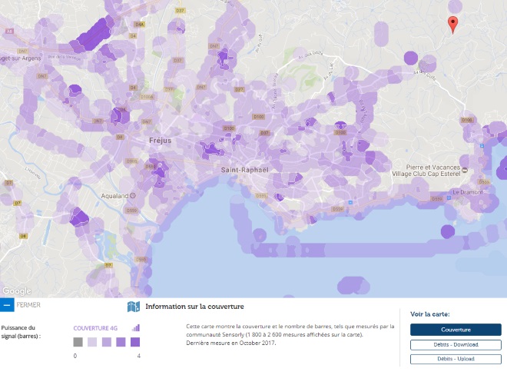This screenshot has height=375, width=507.
Task: Click the signal bars icon next to COUVERTURE 4G
Action: pos(136,327)
